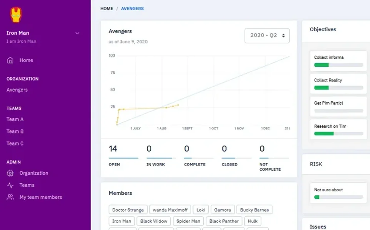Select the Home icon in sidebar
This screenshot has height=230, width=370.
10,60
